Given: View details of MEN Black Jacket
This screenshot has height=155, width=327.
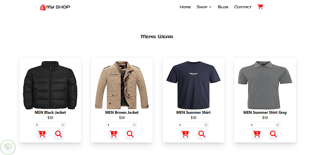Looking at the screenshot, I should (x=59, y=134).
